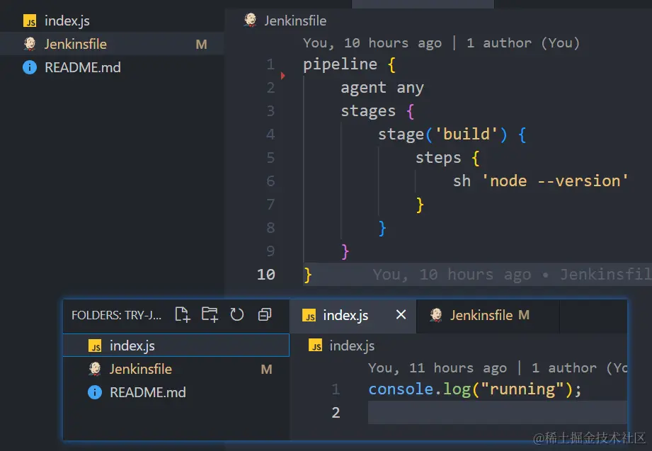The image size is (652, 451).
Task: Click line number 2 in index.js editor
Action: 336,413
